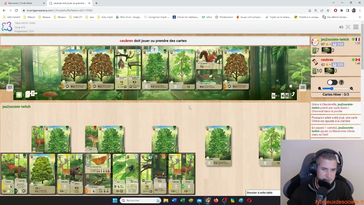The width and height of the screenshot is (364, 205).
Task: Click the curved arrow icon in clearing
Action: tap(293, 95)
